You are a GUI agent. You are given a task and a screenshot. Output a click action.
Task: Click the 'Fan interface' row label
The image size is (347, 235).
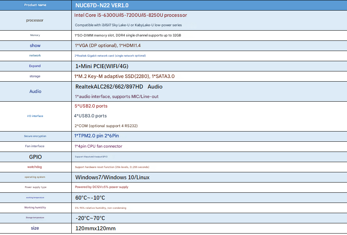coord(35,146)
